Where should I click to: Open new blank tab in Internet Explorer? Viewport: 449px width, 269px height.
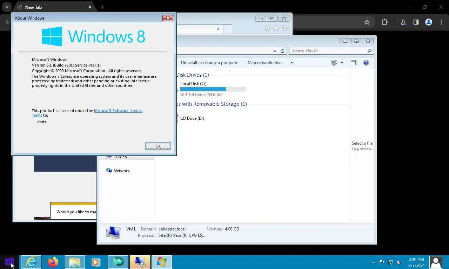(x=227, y=29)
